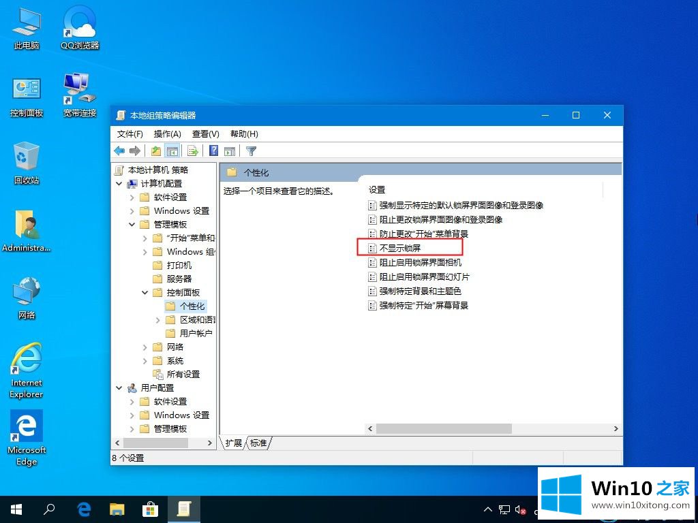
Task: Expand the 网络 tree node
Action: pos(145,347)
